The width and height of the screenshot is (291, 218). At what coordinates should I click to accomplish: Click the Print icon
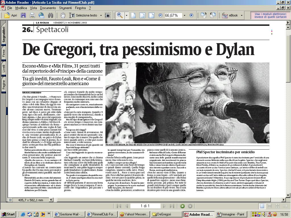(32, 15)
